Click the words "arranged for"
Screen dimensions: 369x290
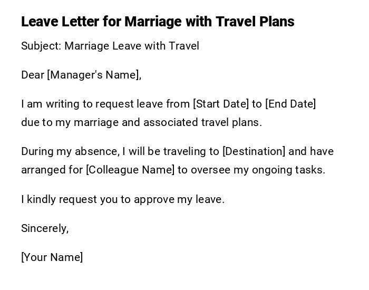[52, 170]
